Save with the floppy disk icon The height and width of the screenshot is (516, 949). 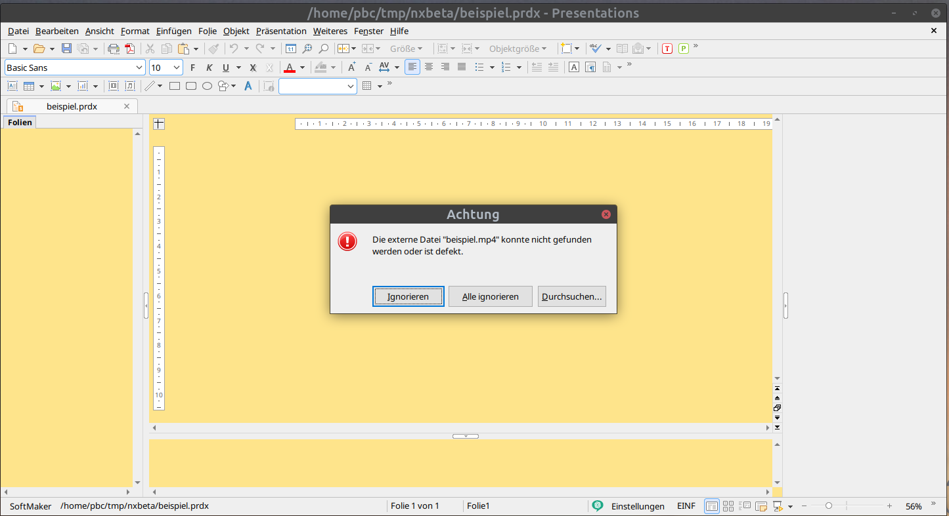(x=66, y=49)
